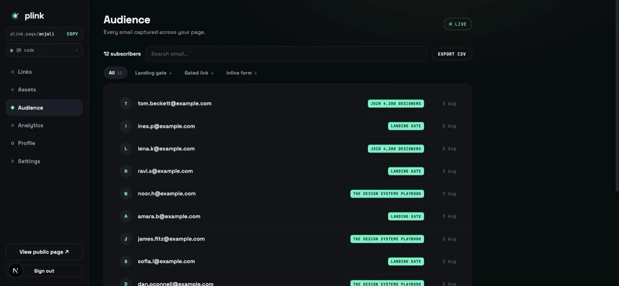Select lena.k@example.com email
This screenshot has width=619, height=286.
166,149
